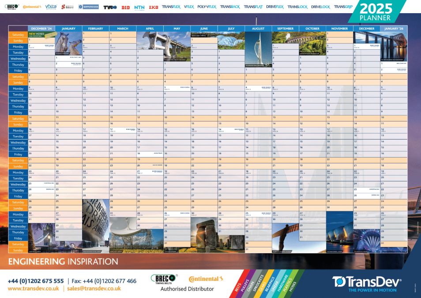Click the SPROCKETS stripe

[x=258, y=283]
